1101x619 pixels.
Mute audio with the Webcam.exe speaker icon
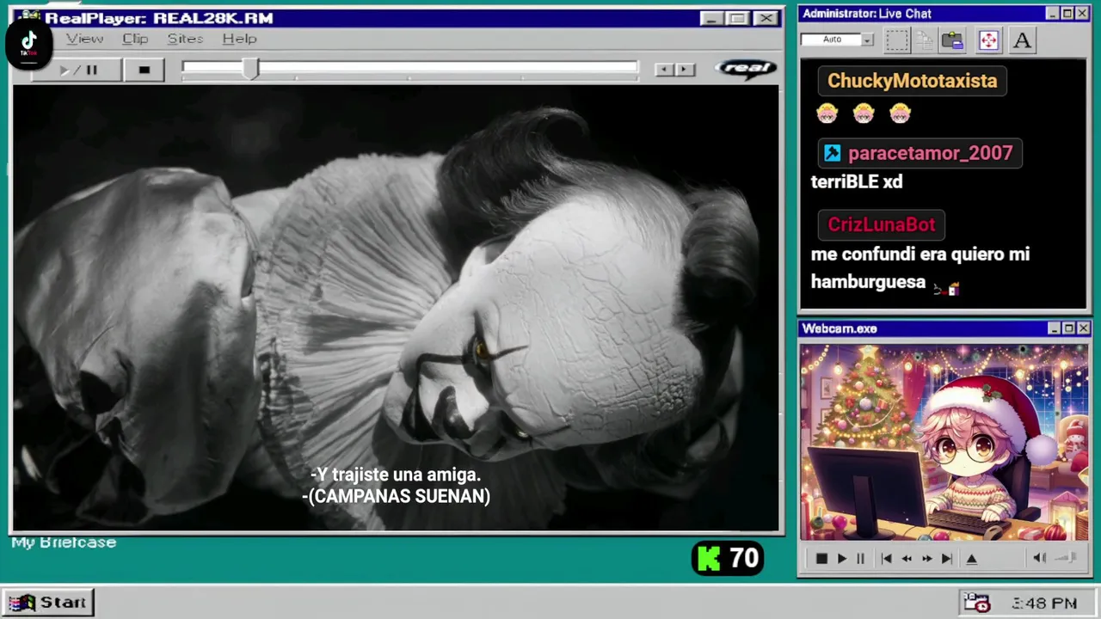click(1039, 558)
